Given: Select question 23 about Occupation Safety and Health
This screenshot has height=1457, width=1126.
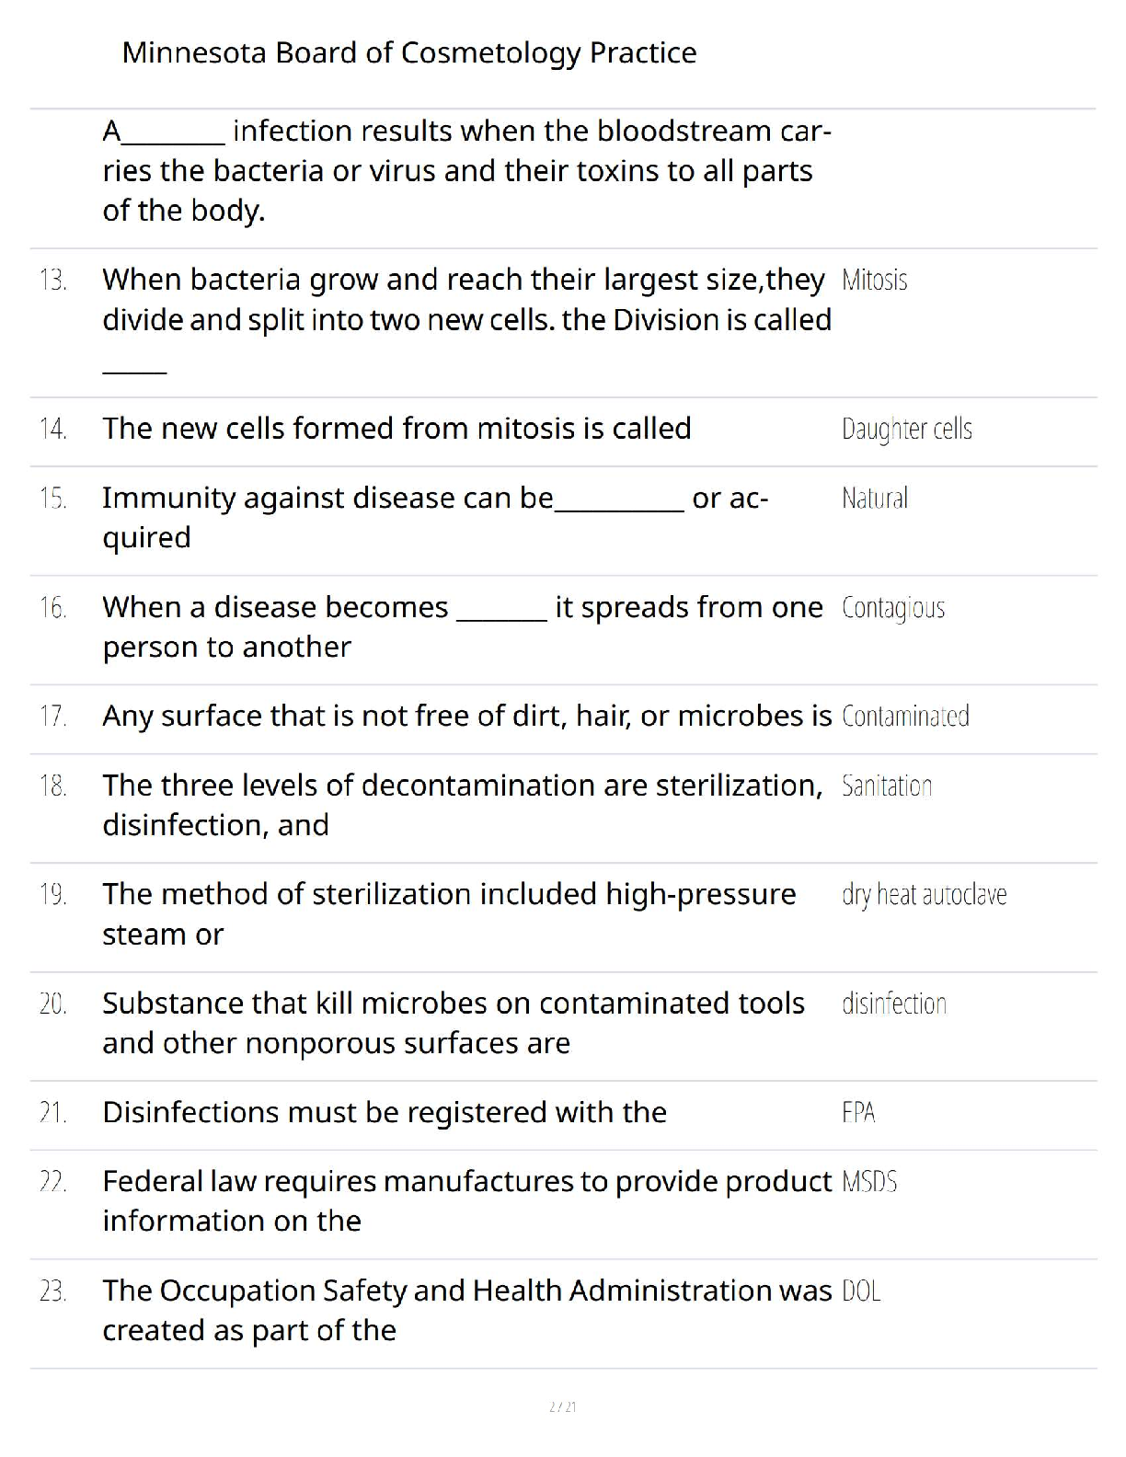Looking at the screenshot, I should pyautogui.click(x=467, y=1311).
